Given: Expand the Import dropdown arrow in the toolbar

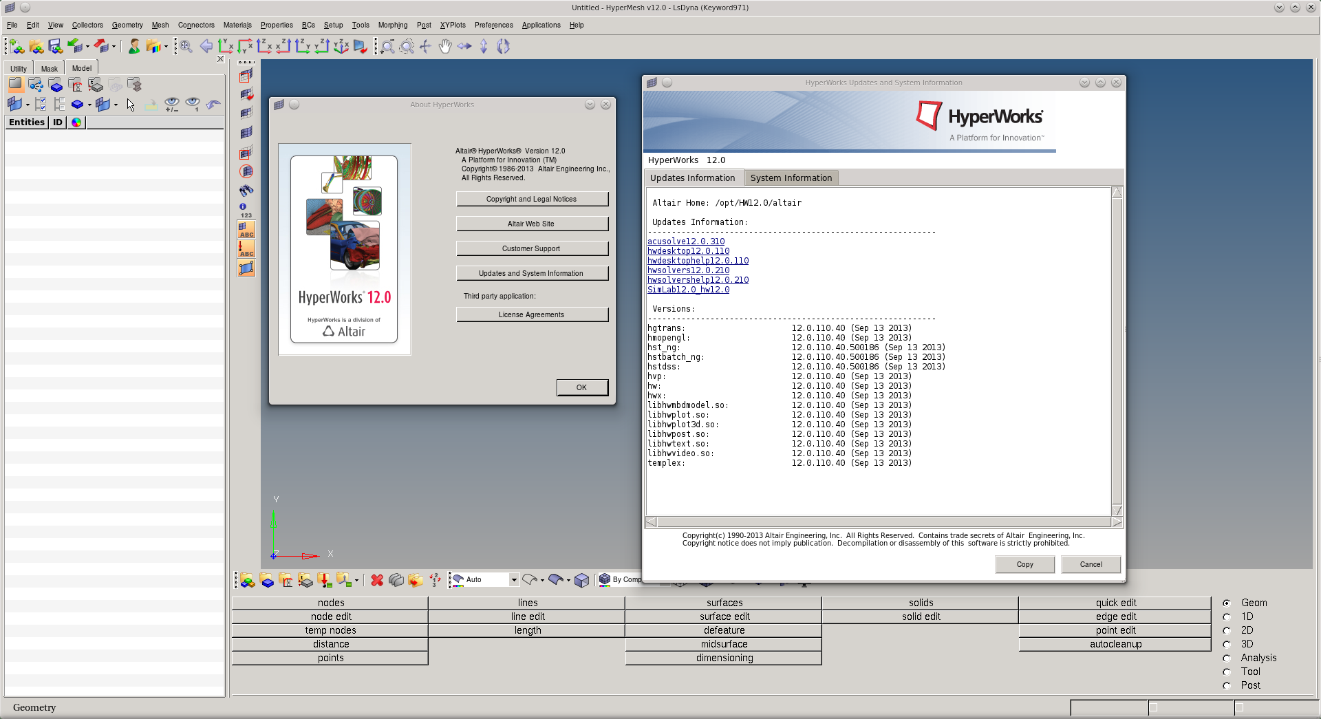Looking at the screenshot, I should [87, 46].
